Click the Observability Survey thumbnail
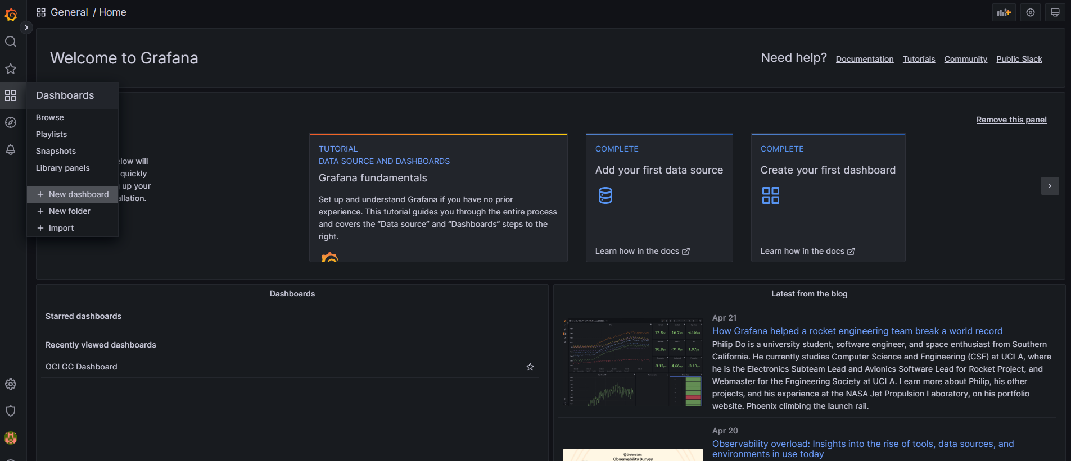Screen dimensions: 1071x461 [633, 455]
